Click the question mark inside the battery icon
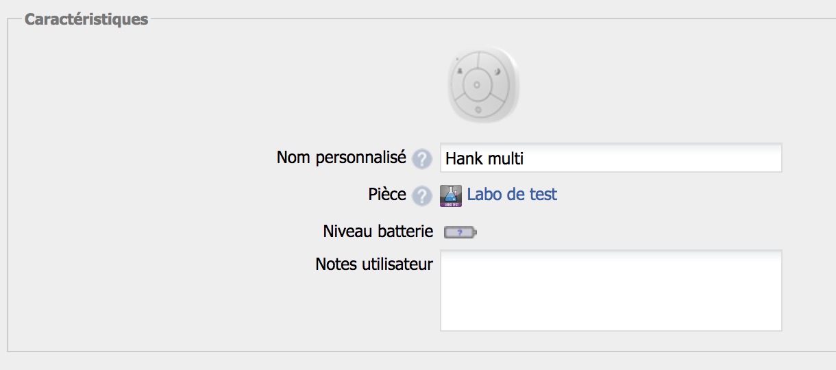The image size is (836, 370). (x=460, y=233)
